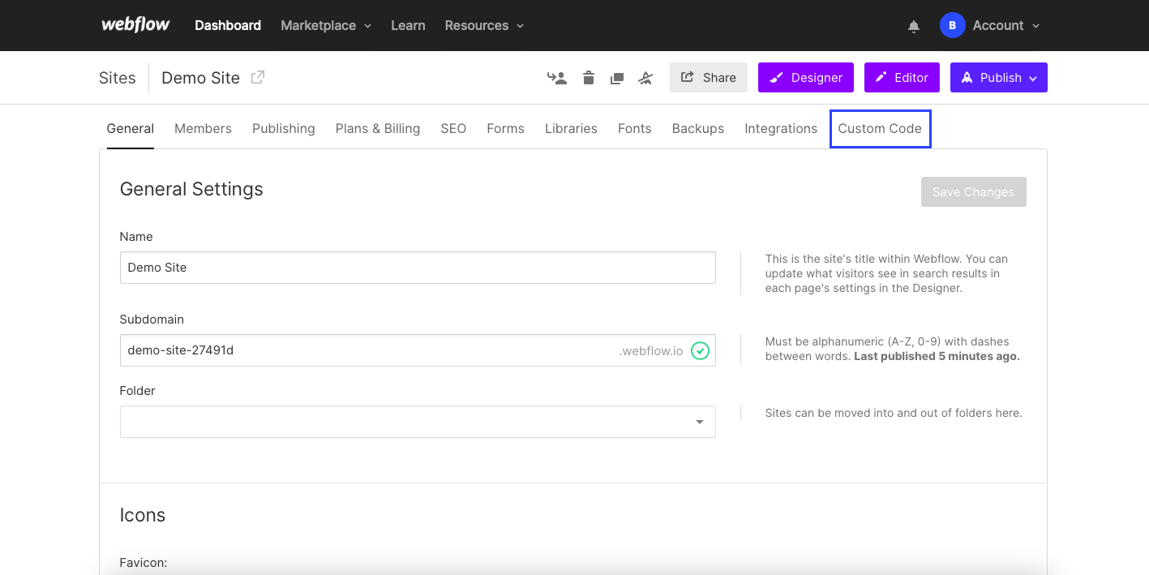
Task: Click the General Settings heading
Action: (191, 189)
